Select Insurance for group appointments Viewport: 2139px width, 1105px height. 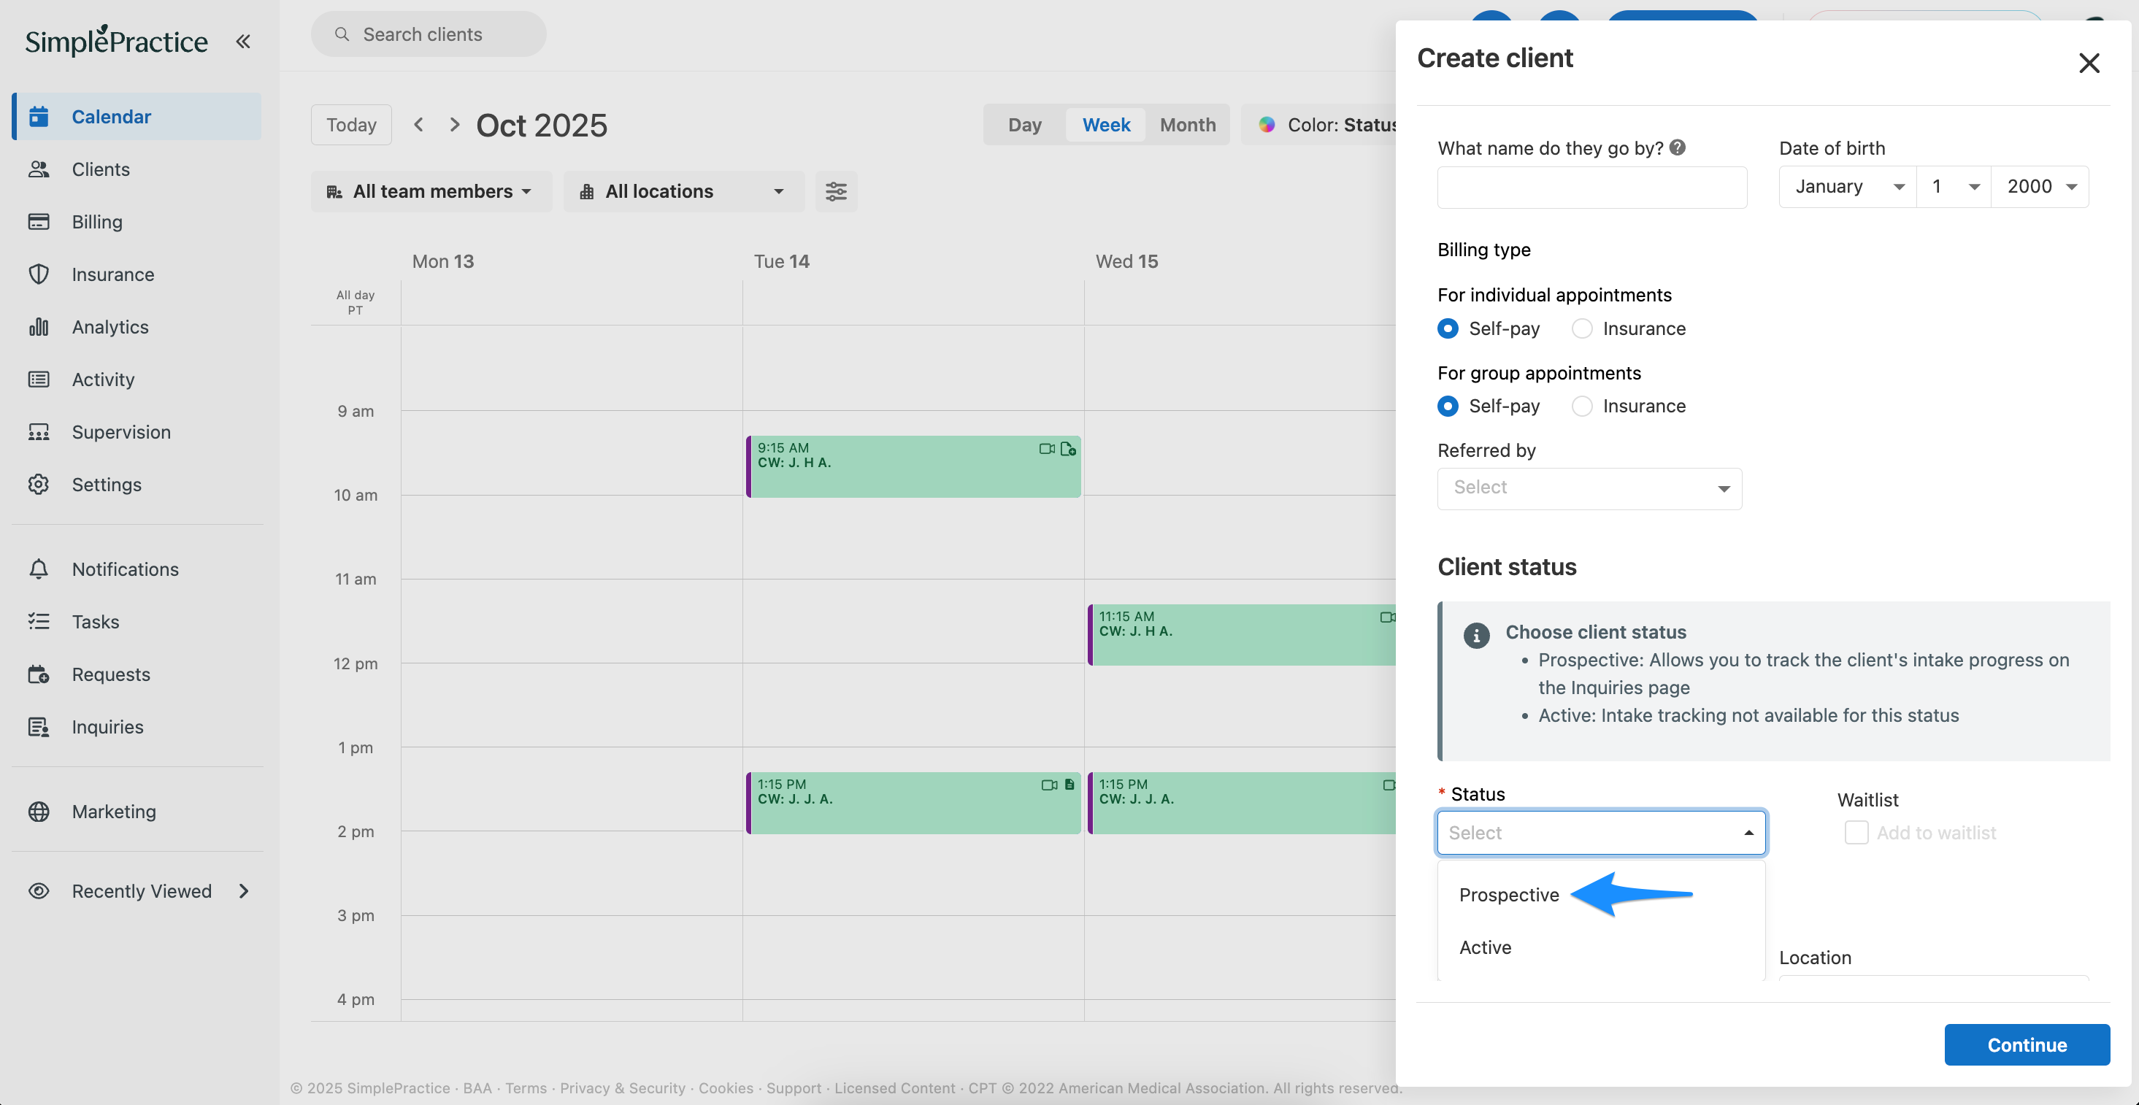[x=1582, y=406]
